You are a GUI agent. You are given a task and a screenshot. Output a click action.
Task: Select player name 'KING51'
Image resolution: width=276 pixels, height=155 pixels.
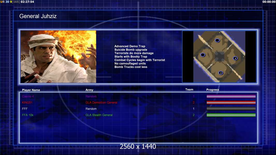click(x=27, y=103)
